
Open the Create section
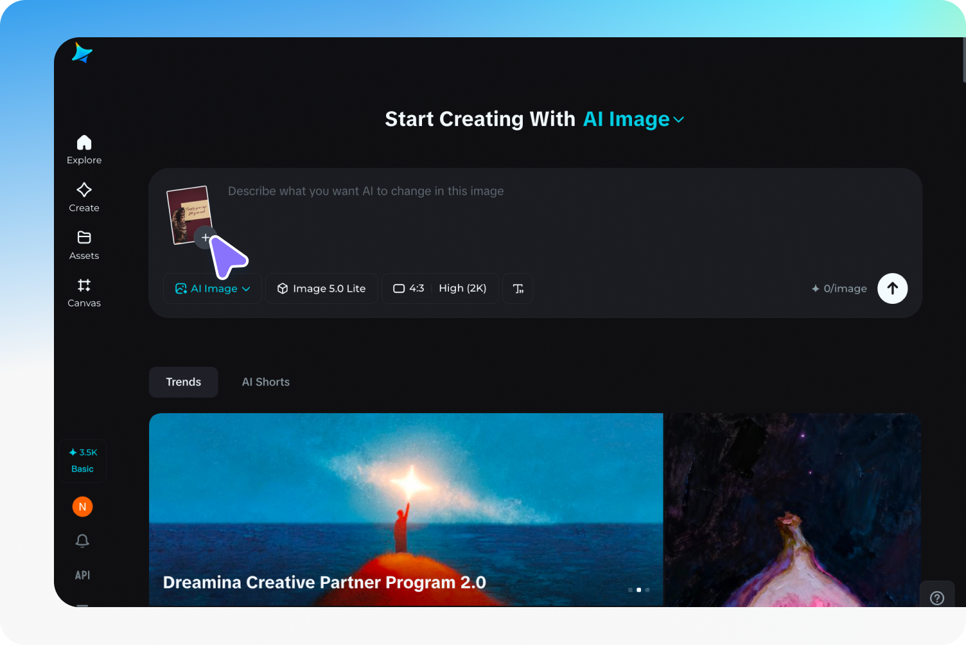pyautogui.click(x=84, y=197)
